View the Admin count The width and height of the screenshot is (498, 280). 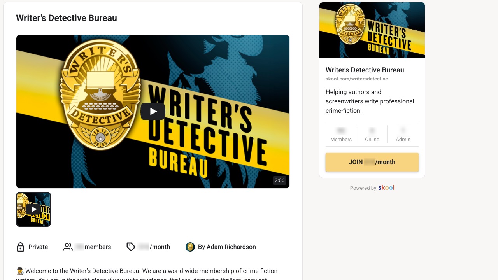[403, 134]
